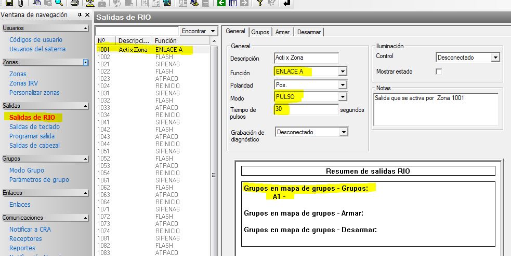The width and height of the screenshot is (511, 256).
Task: Select row 1001 Acti x Zona
Action: pos(152,50)
